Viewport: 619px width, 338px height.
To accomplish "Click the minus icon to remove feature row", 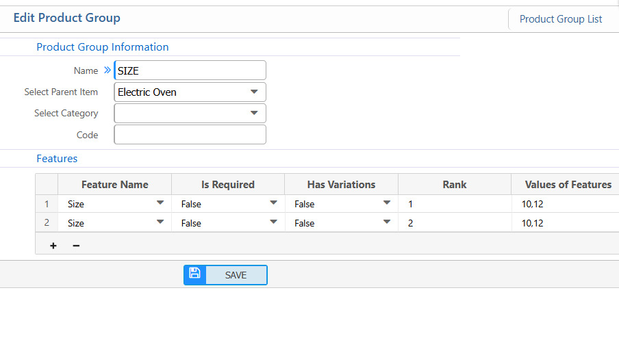I will tap(76, 246).
